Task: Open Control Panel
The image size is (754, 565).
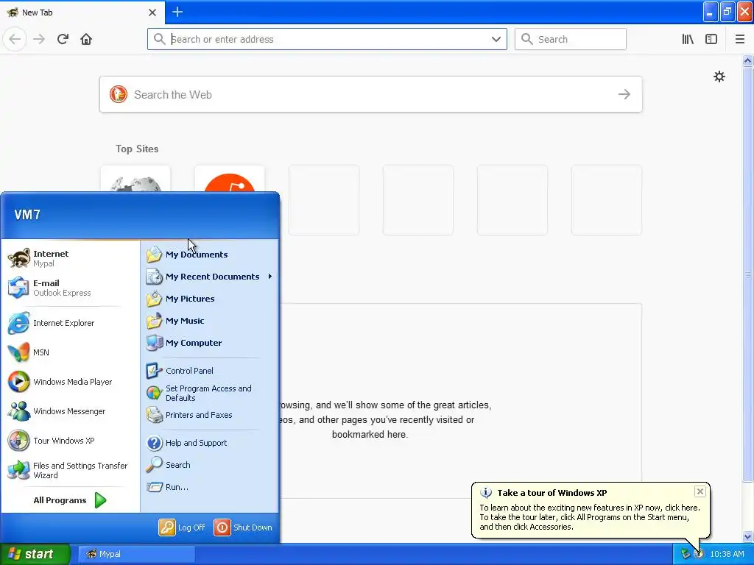Action: point(210,371)
